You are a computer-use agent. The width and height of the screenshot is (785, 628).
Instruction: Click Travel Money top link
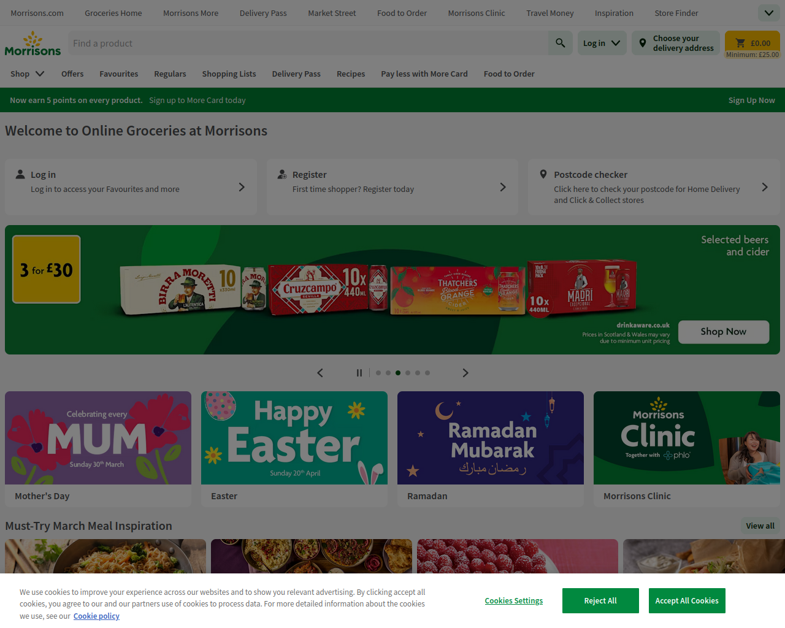click(x=550, y=13)
